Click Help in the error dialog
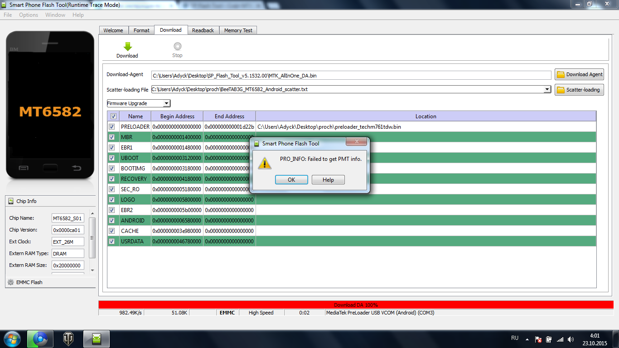The height and width of the screenshot is (348, 619). (x=328, y=180)
